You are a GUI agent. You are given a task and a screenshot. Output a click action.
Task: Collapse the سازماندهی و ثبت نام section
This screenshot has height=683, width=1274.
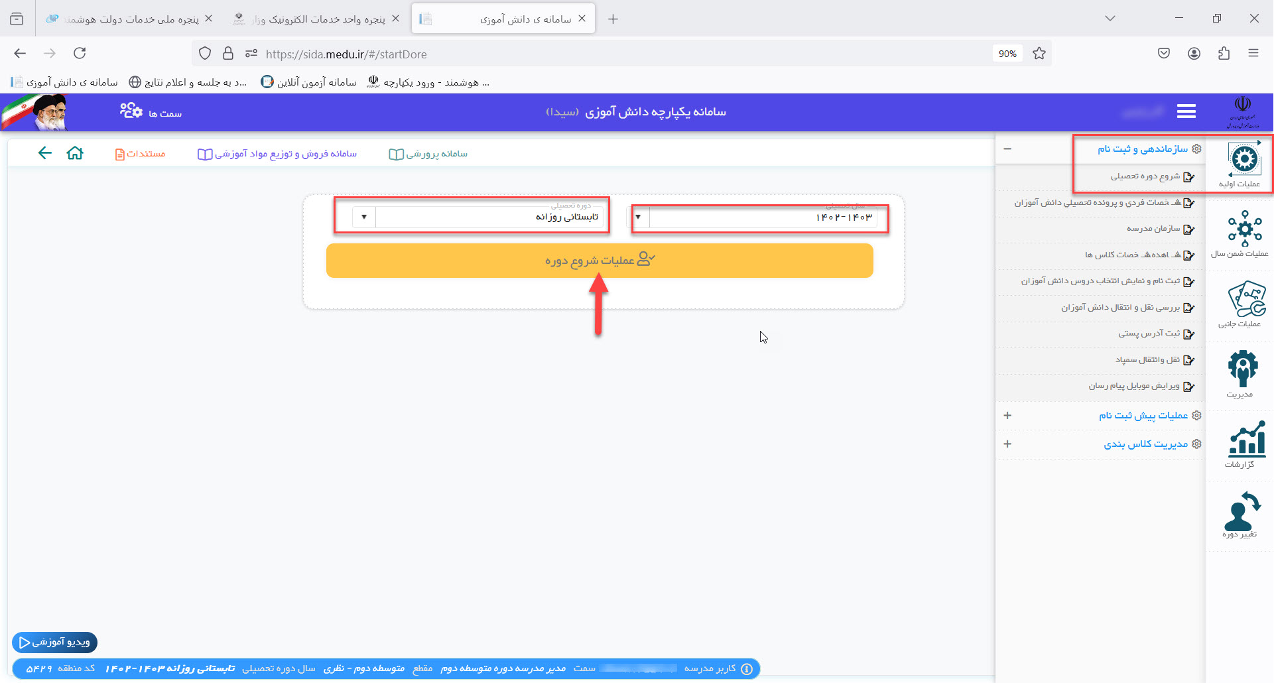(1007, 149)
